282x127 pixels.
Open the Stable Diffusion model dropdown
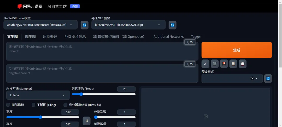[40, 25]
